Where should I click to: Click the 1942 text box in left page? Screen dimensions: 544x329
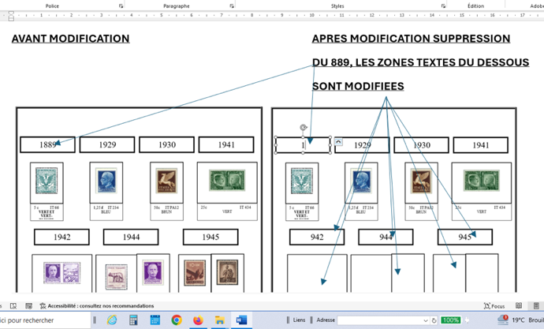pyautogui.click(x=61, y=237)
